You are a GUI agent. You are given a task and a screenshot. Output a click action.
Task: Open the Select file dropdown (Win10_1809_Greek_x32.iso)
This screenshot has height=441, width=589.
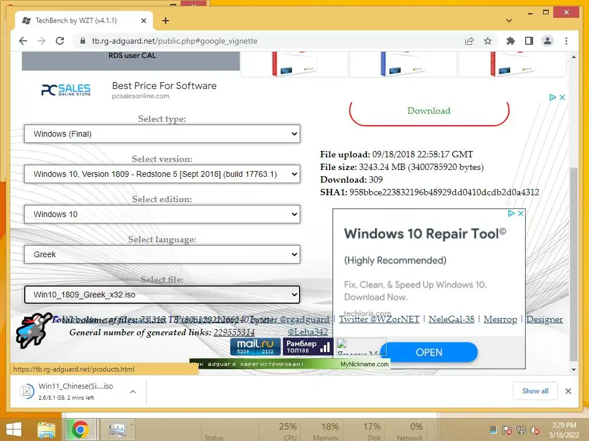tap(162, 295)
